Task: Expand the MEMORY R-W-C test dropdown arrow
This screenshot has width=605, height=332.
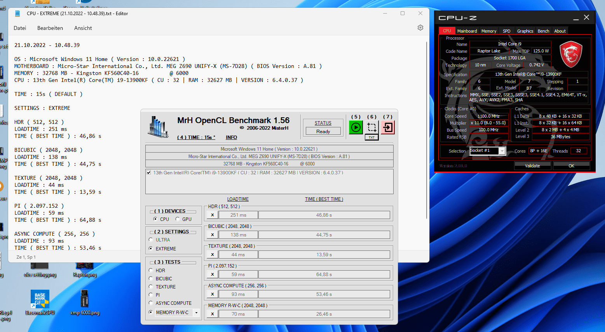Action: 197,313
